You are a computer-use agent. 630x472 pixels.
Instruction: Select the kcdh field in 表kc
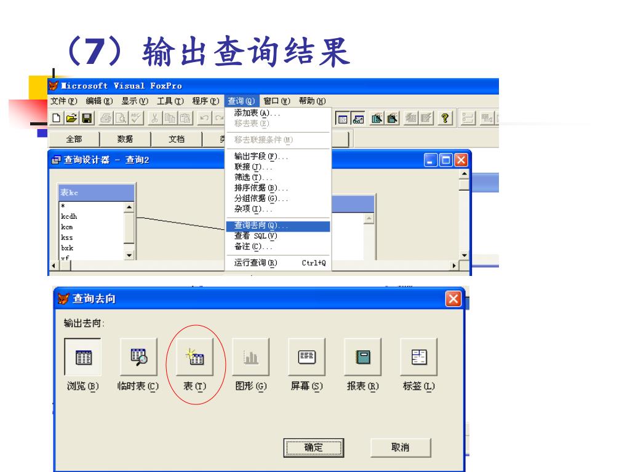[91, 217]
